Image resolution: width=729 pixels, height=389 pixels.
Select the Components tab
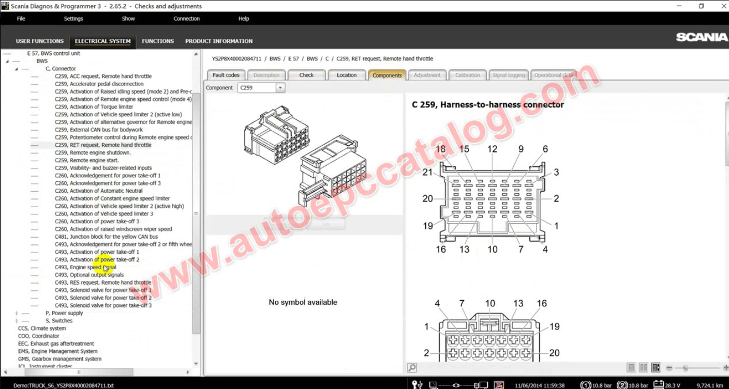coord(387,75)
